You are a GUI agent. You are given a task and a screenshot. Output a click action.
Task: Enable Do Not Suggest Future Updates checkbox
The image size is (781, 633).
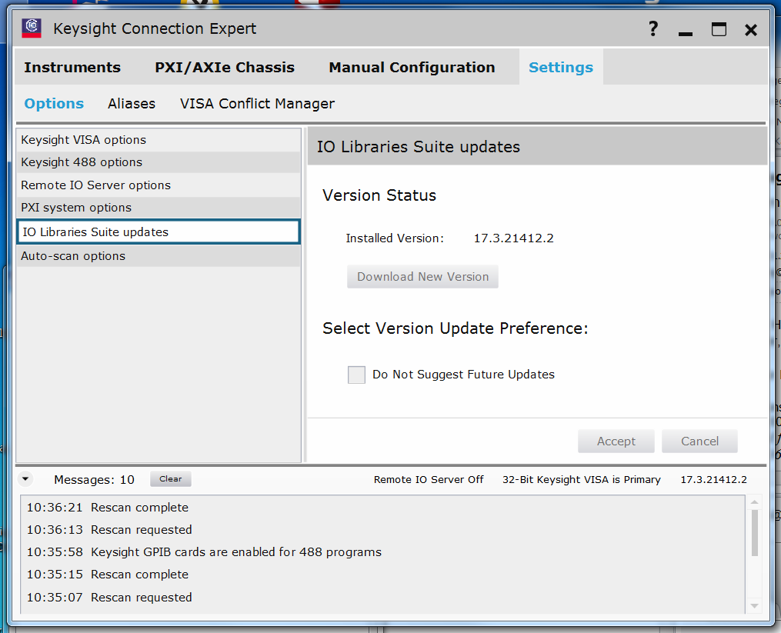[356, 375]
